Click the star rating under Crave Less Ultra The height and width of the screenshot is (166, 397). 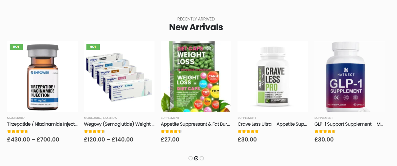[248, 132]
